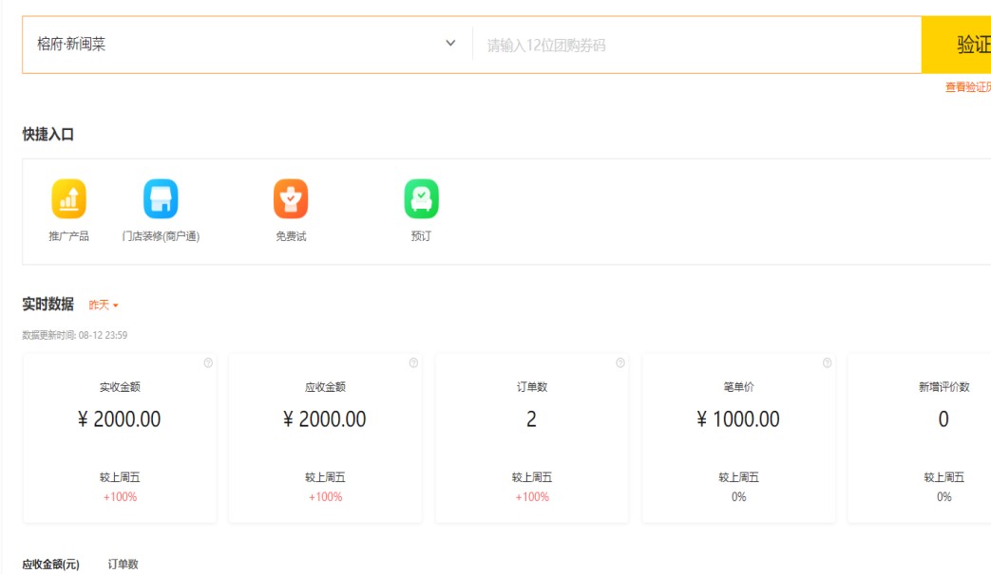The width and height of the screenshot is (991, 574).
Task: Click help icon on 实收金额 card
Action: coord(208,363)
